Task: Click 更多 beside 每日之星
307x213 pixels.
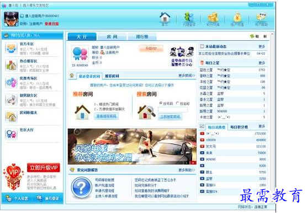Action: point(262,63)
